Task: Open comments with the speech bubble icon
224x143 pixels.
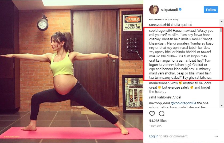Action: 162,114
